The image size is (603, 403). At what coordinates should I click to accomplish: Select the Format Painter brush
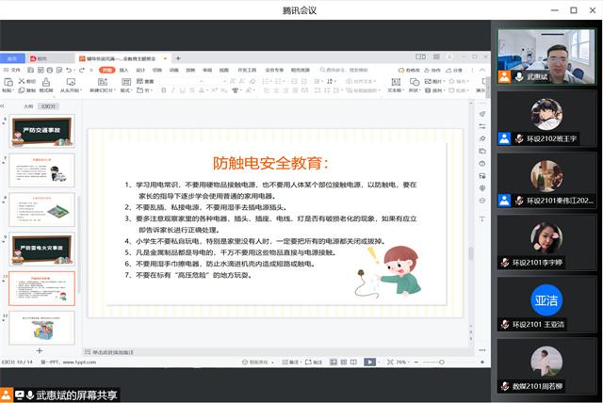[x=46, y=82]
